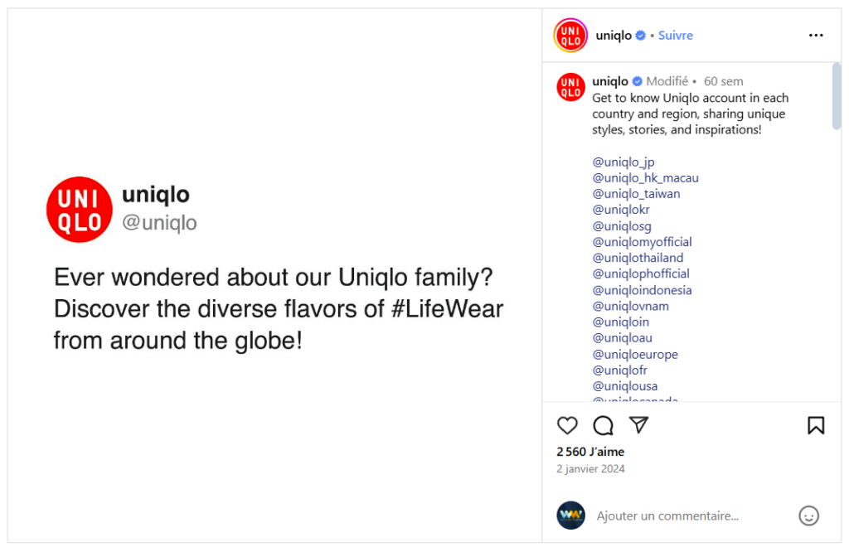The height and width of the screenshot is (547, 849).
Task: Click the current user avatar near comment box
Action: click(x=570, y=516)
